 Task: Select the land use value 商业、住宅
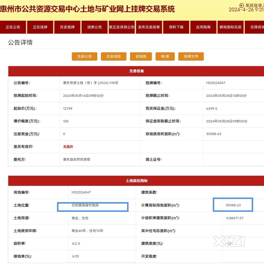80,218
